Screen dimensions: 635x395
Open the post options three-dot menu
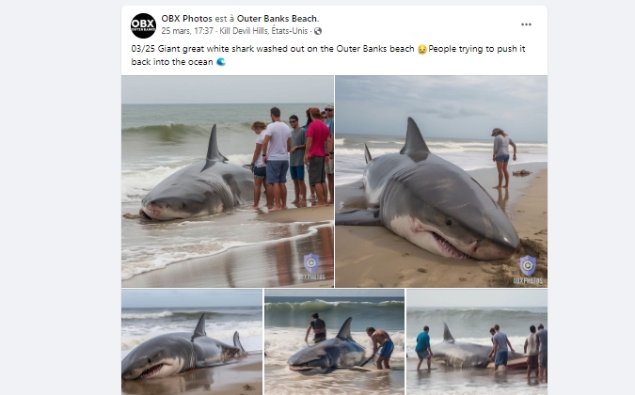[x=526, y=24]
